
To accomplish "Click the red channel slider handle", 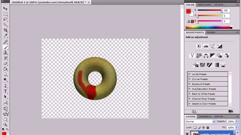I will point(221,12).
